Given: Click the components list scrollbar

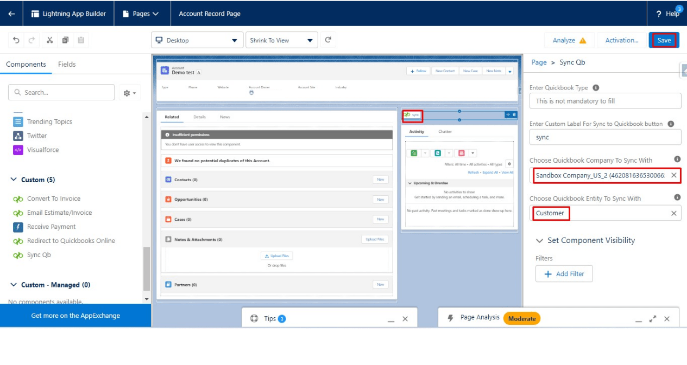Looking at the screenshot, I should coord(147,268).
